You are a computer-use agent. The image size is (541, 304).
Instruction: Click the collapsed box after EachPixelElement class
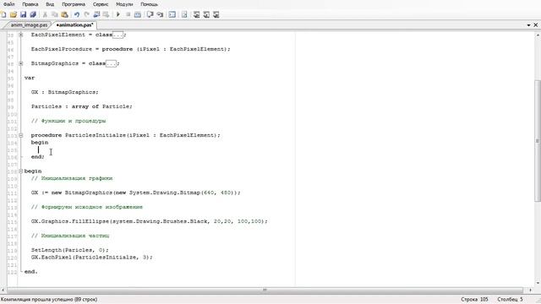(118, 35)
